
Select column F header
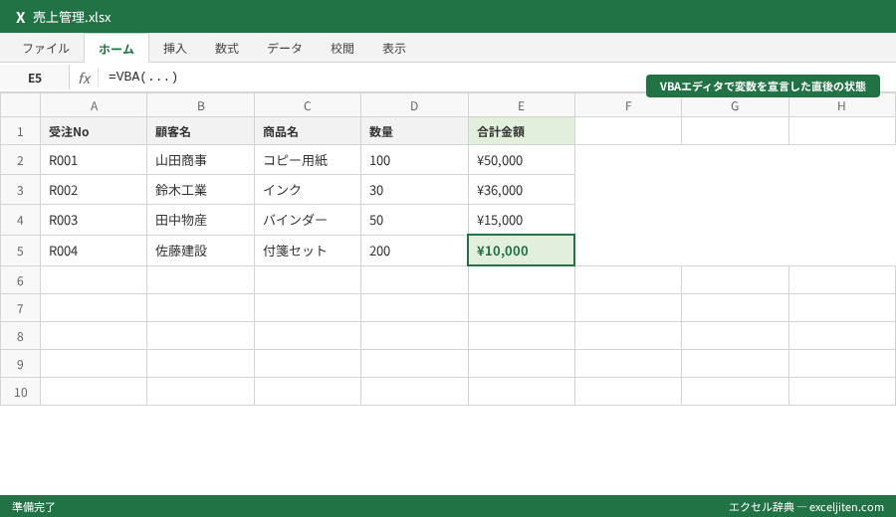click(628, 105)
